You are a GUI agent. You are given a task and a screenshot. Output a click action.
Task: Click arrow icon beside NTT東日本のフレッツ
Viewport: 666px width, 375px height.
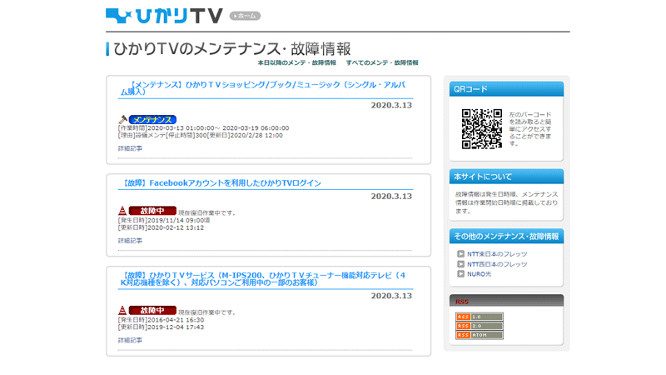click(460, 254)
